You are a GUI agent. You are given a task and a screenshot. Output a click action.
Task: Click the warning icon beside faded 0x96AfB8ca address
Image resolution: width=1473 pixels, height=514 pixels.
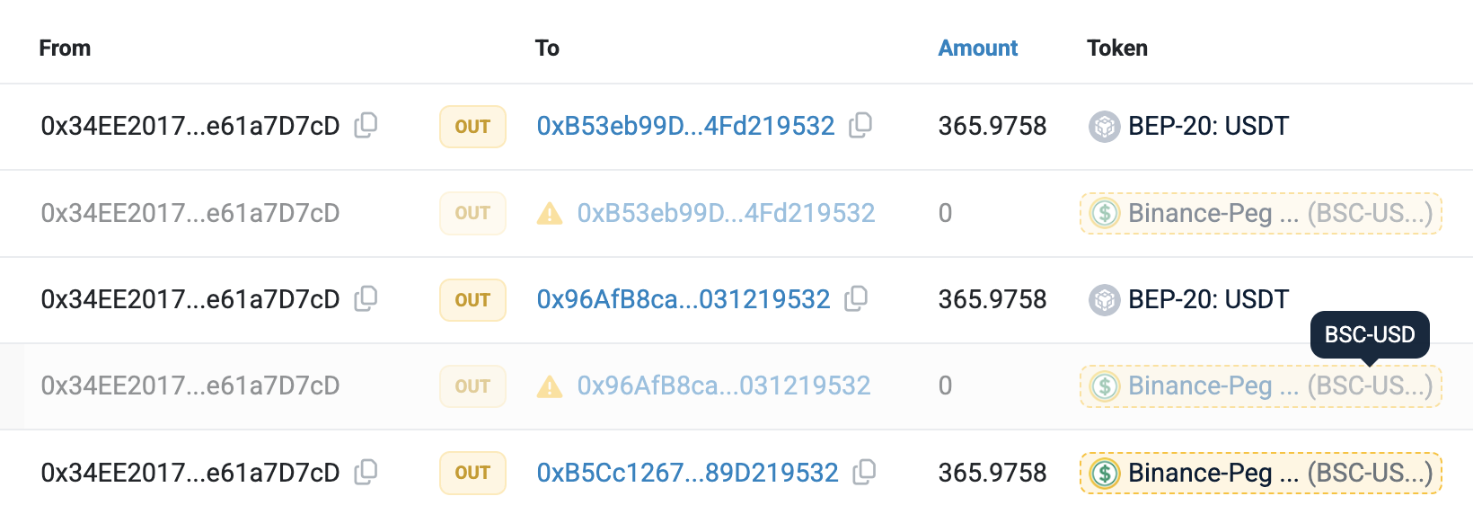tap(550, 387)
